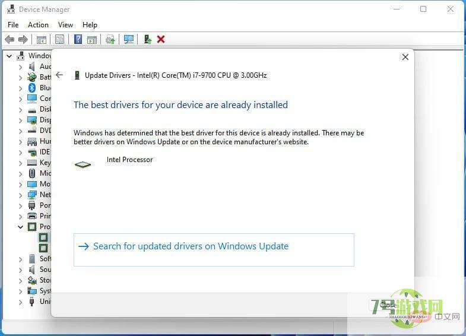Click the Action Pane toggle icon
The height and width of the screenshot is (336, 466).
(92, 39)
